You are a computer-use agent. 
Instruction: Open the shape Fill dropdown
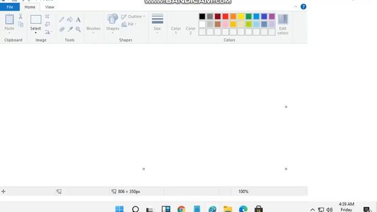pyautogui.click(x=129, y=24)
